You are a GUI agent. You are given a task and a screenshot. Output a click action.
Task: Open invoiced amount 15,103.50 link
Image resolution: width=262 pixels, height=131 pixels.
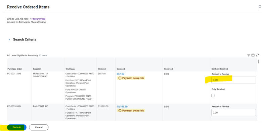(x=122, y=107)
